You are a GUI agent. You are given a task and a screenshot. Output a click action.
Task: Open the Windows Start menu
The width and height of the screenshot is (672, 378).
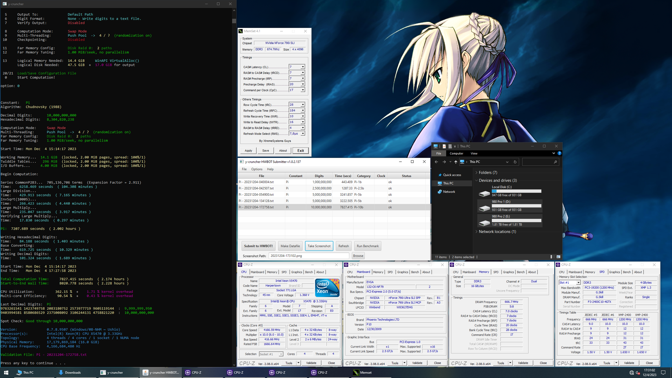tap(6, 372)
